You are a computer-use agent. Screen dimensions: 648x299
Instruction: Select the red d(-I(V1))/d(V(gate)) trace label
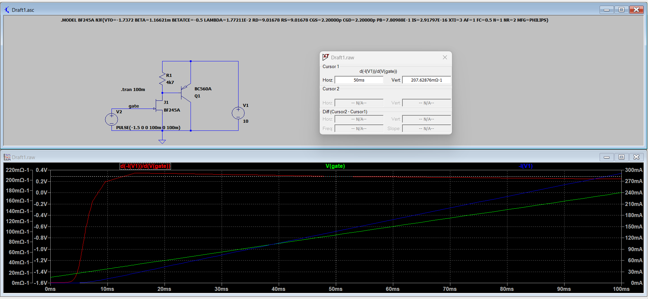(x=145, y=166)
